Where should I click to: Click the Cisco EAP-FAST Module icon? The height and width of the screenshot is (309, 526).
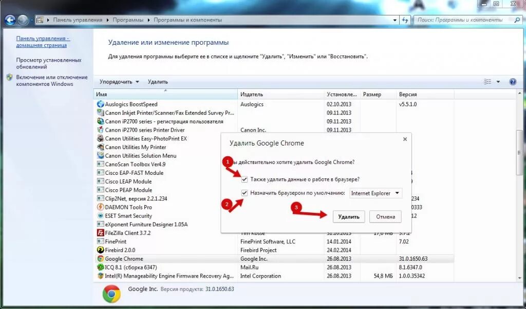(x=100, y=173)
